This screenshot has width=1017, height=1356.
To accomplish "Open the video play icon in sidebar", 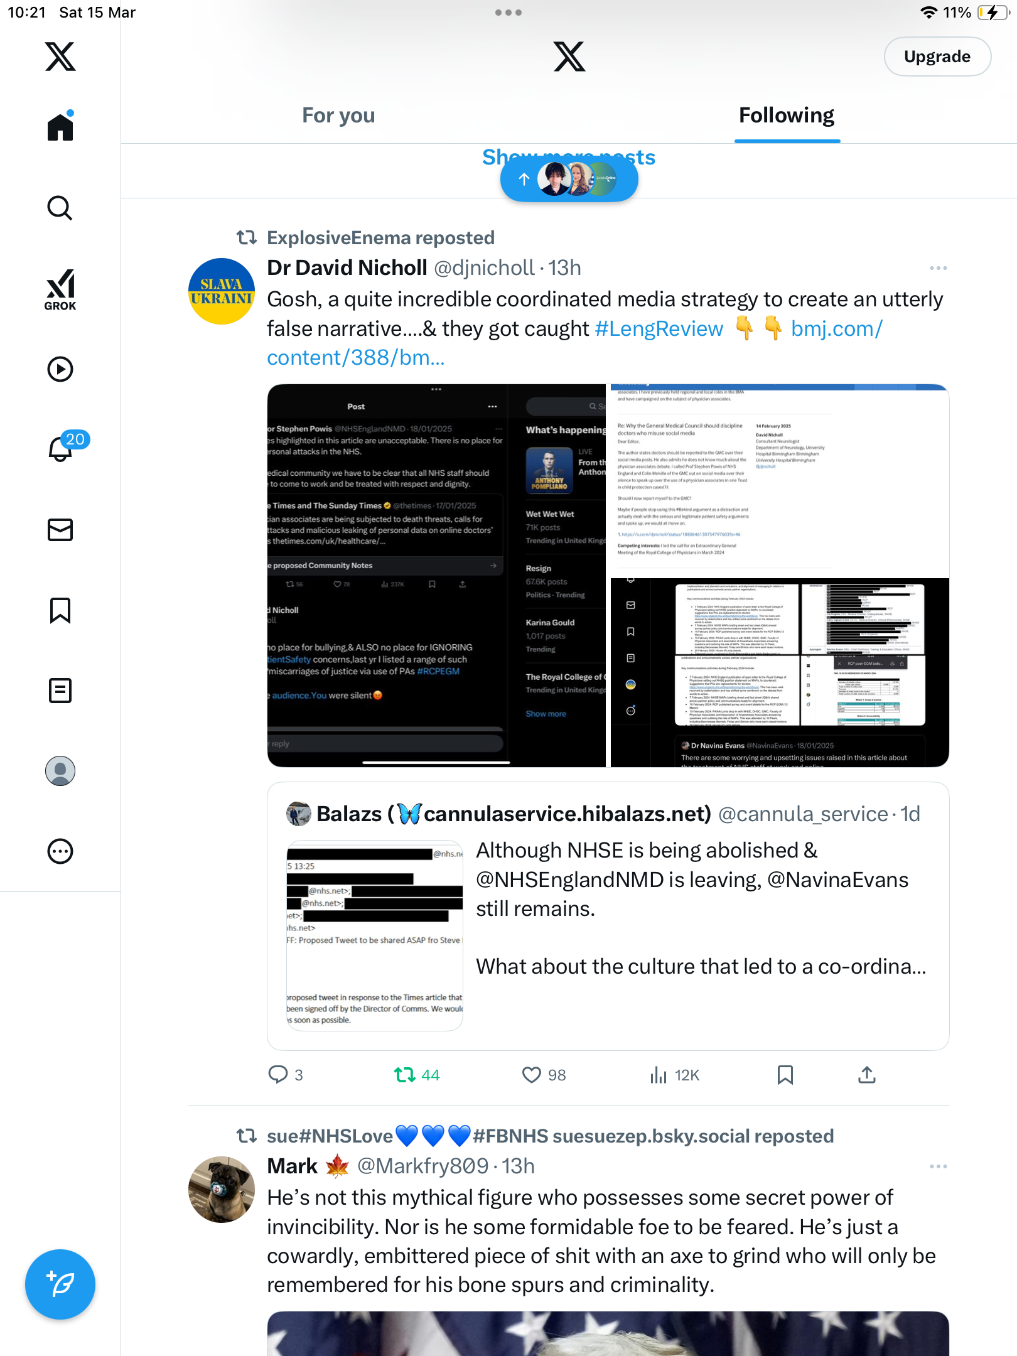I will tap(60, 369).
